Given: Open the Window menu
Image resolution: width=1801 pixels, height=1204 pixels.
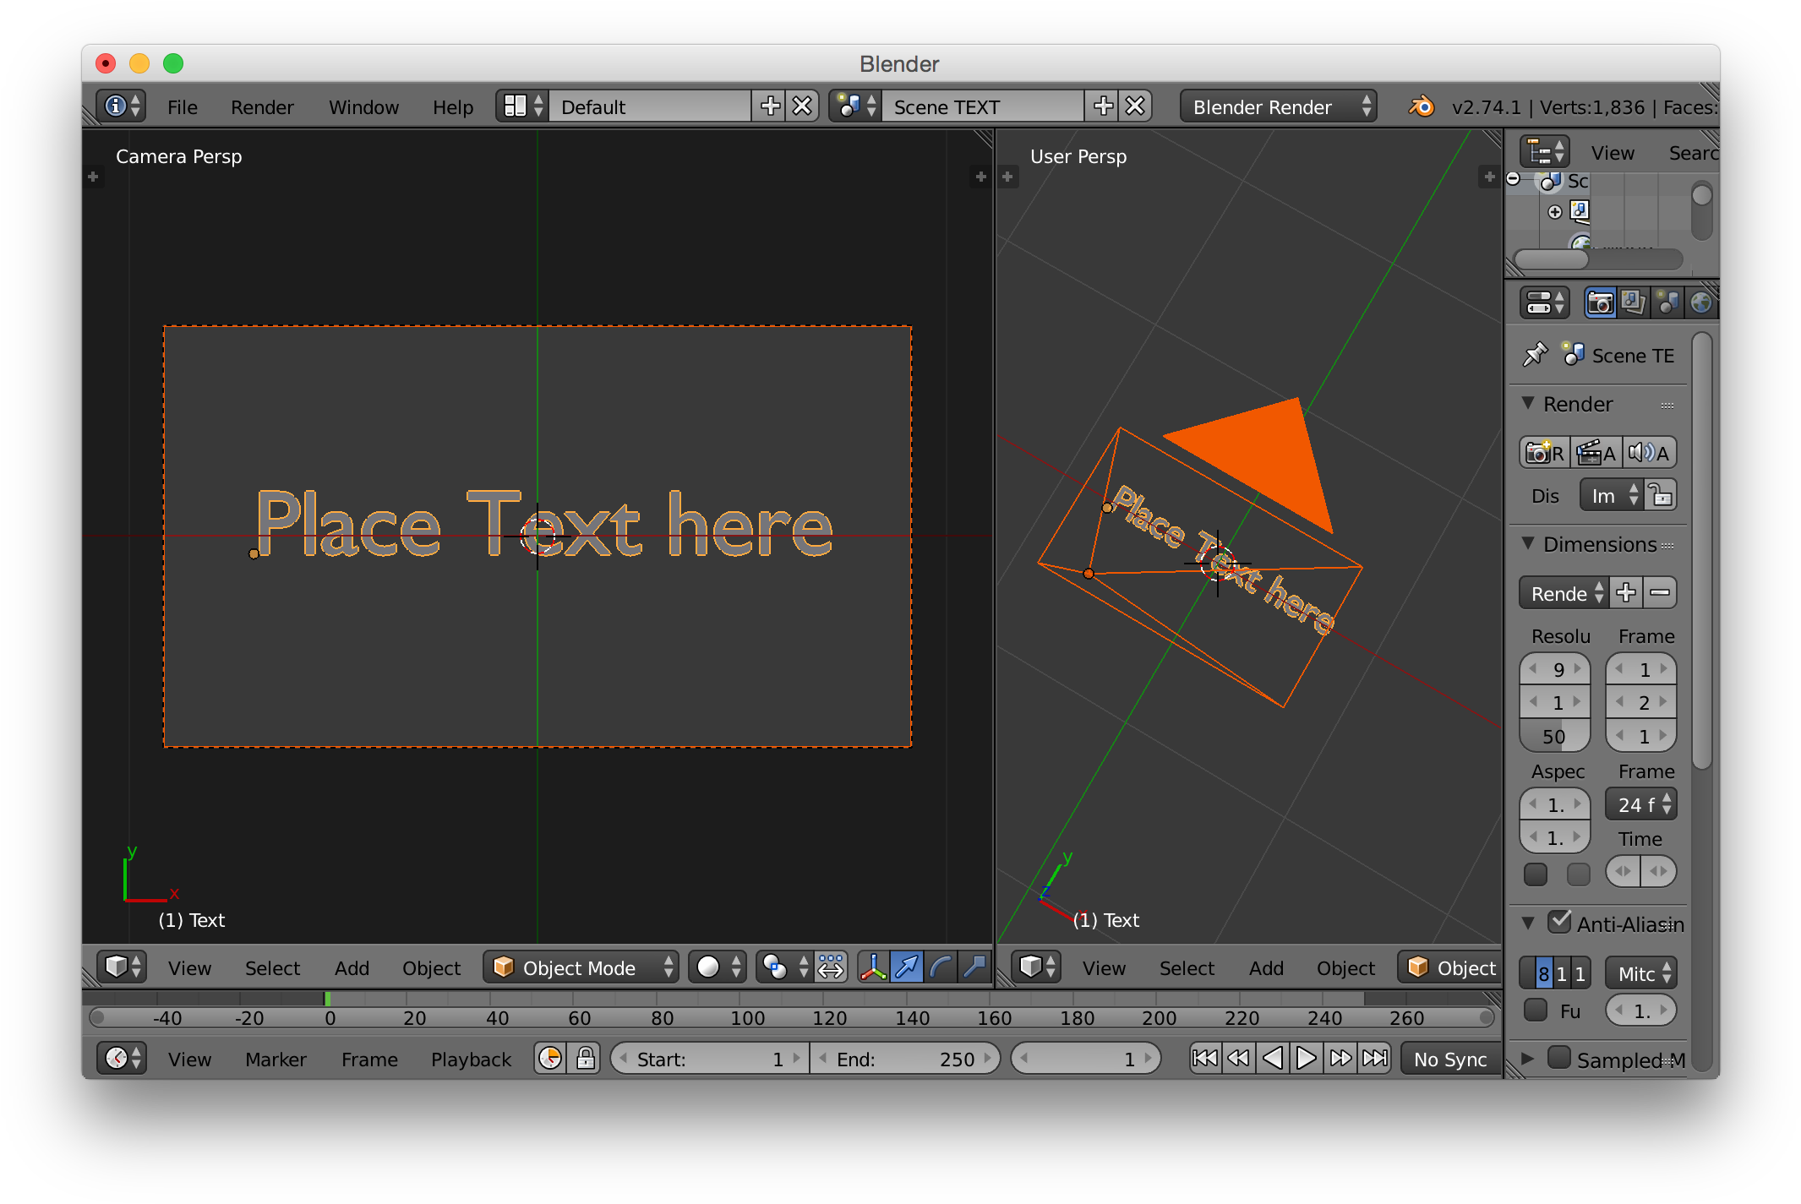Looking at the screenshot, I should (363, 106).
